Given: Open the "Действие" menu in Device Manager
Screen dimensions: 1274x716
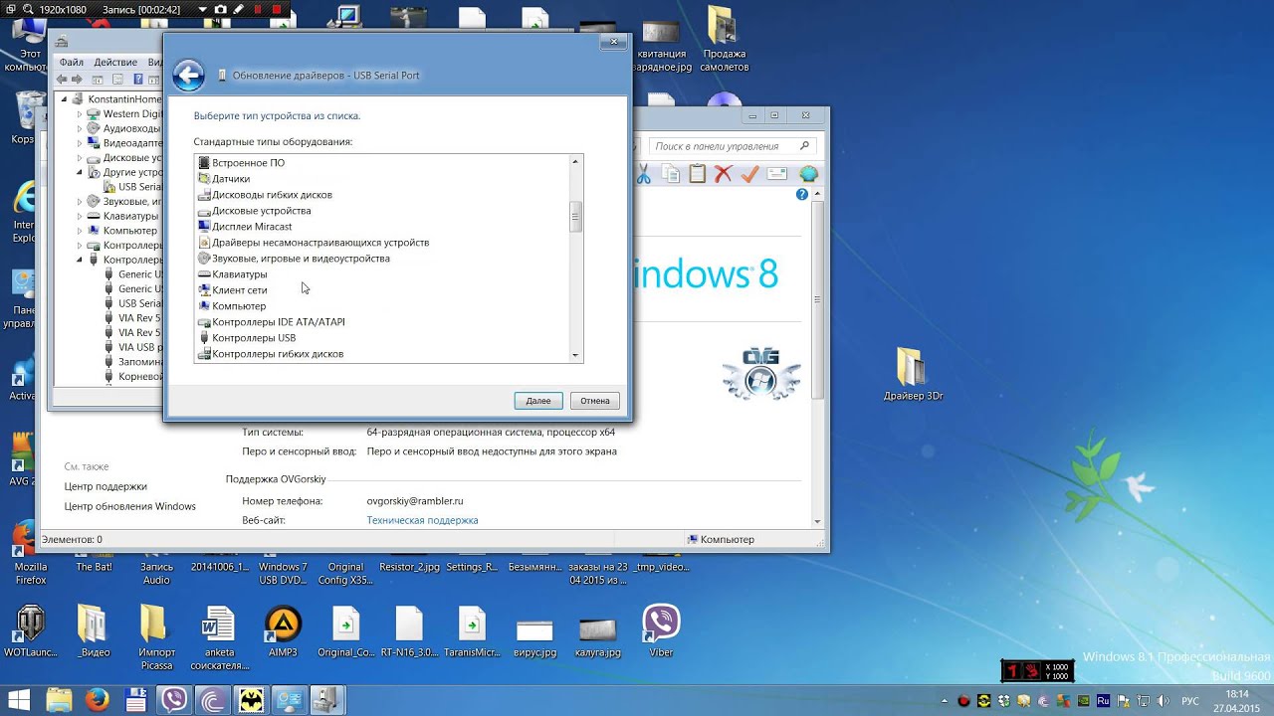Looking at the screenshot, I should (x=115, y=62).
